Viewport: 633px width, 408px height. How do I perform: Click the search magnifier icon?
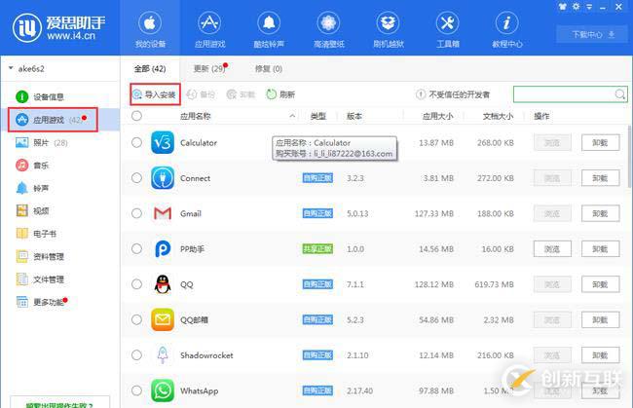coord(619,94)
